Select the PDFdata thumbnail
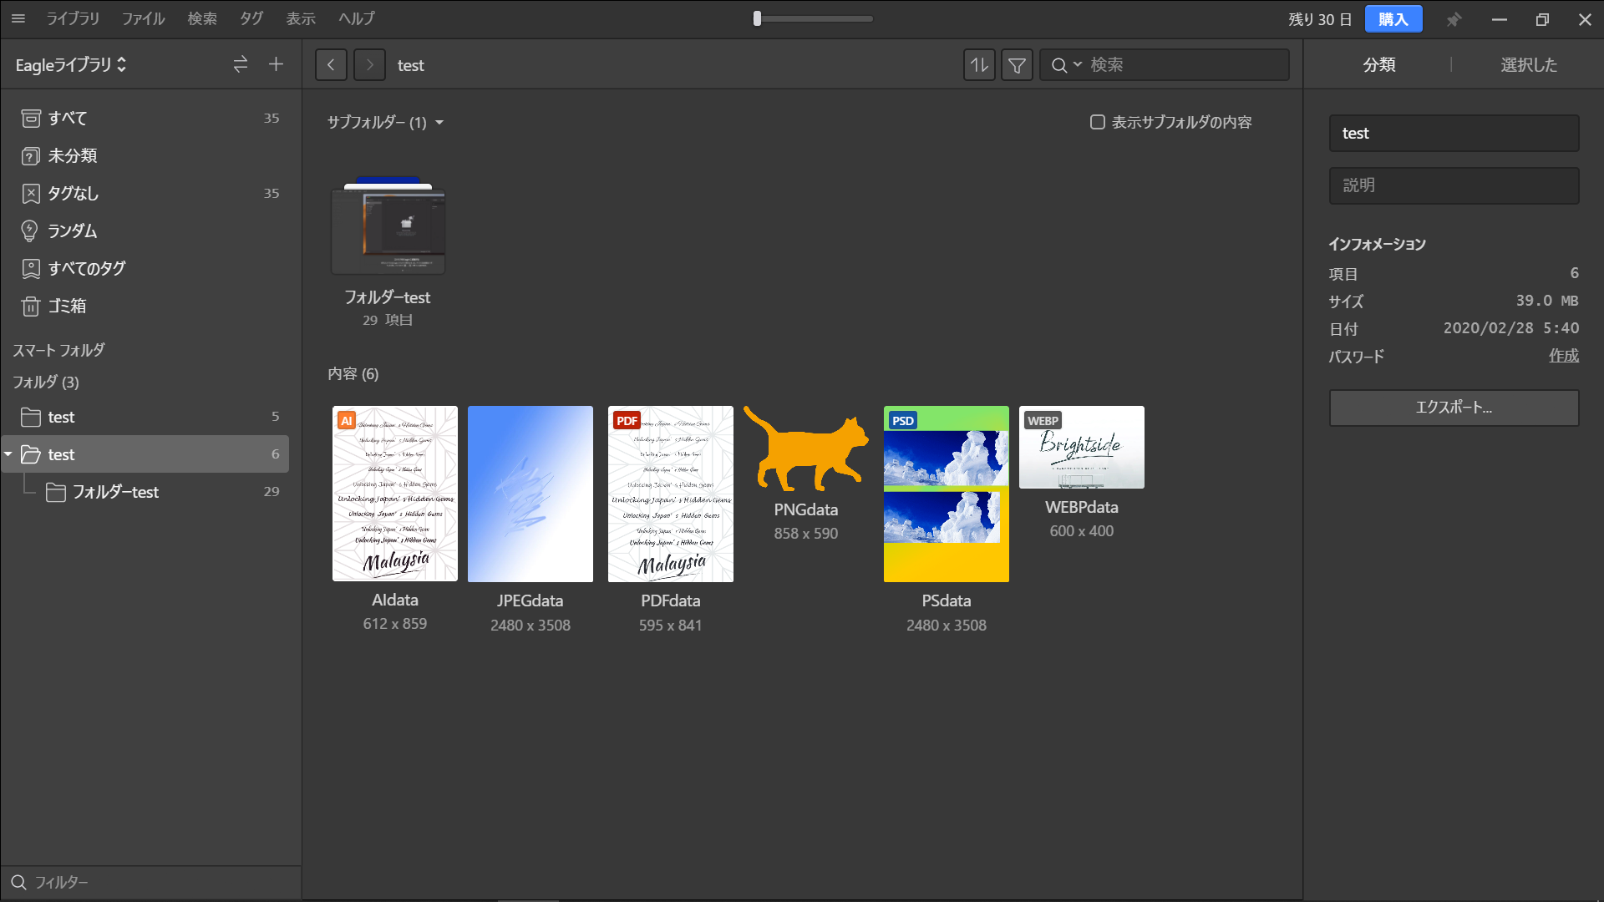This screenshot has height=902, width=1604. tap(671, 494)
